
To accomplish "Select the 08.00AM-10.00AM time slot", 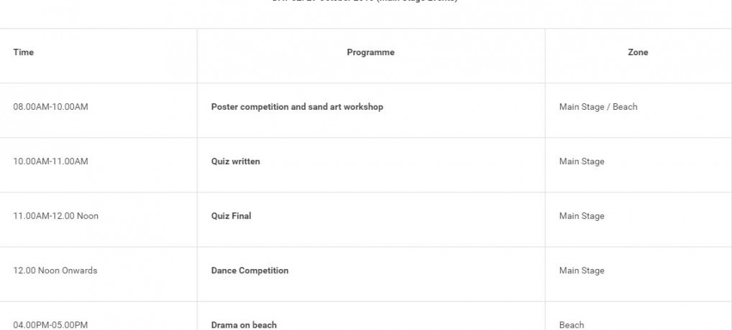I will coord(50,107).
